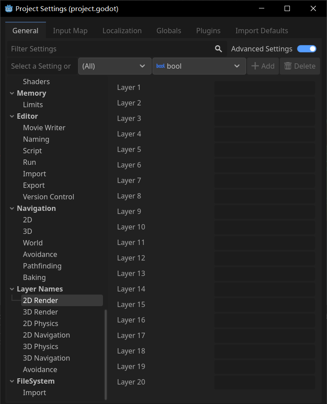Switch to the General tab
This screenshot has height=404, width=327.
26,31
